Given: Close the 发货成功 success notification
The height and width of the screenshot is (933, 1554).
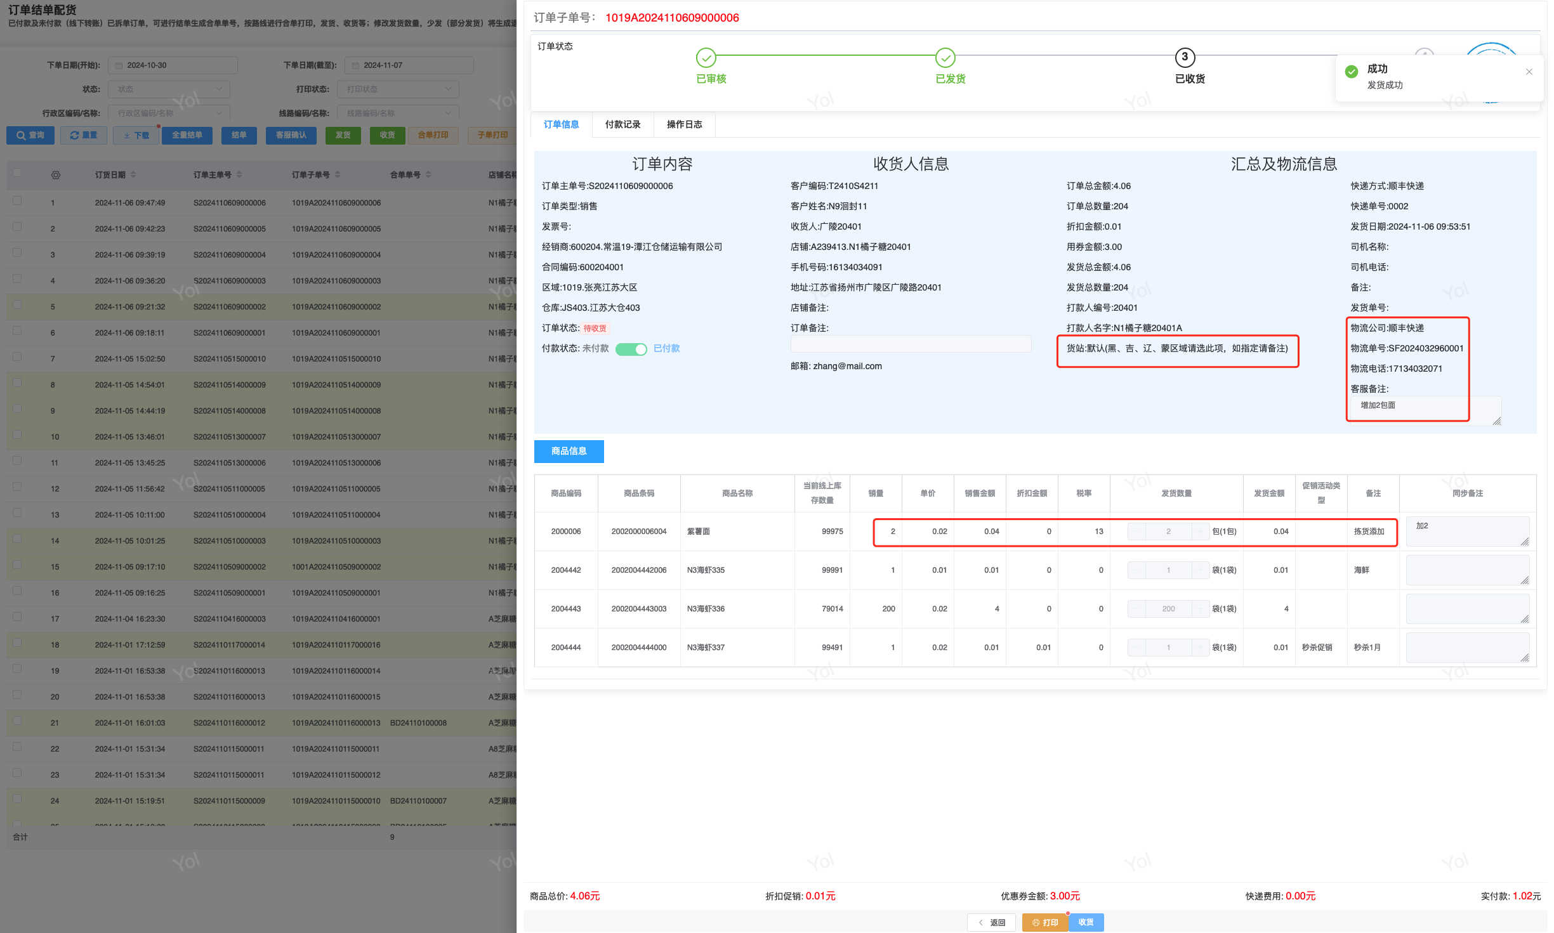Looking at the screenshot, I should [x=1529, y=72].
